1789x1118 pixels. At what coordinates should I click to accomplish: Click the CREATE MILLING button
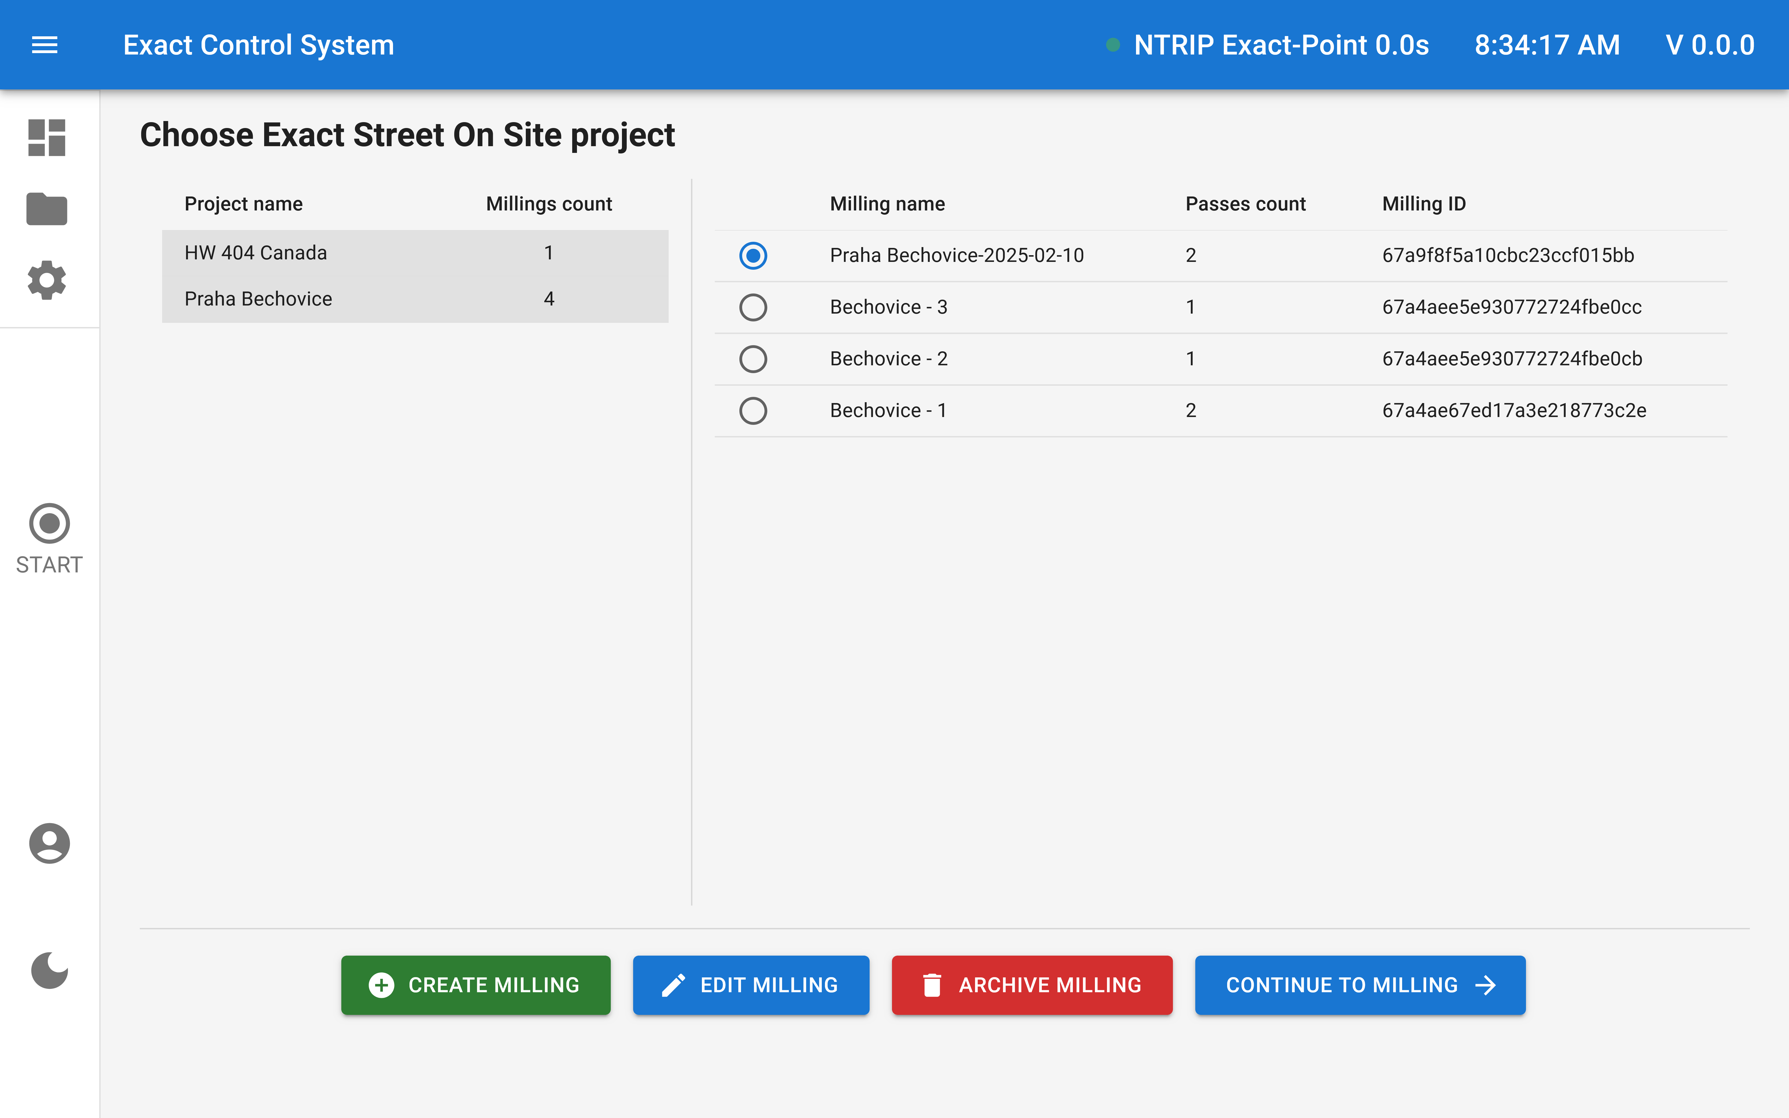point(475,985)
